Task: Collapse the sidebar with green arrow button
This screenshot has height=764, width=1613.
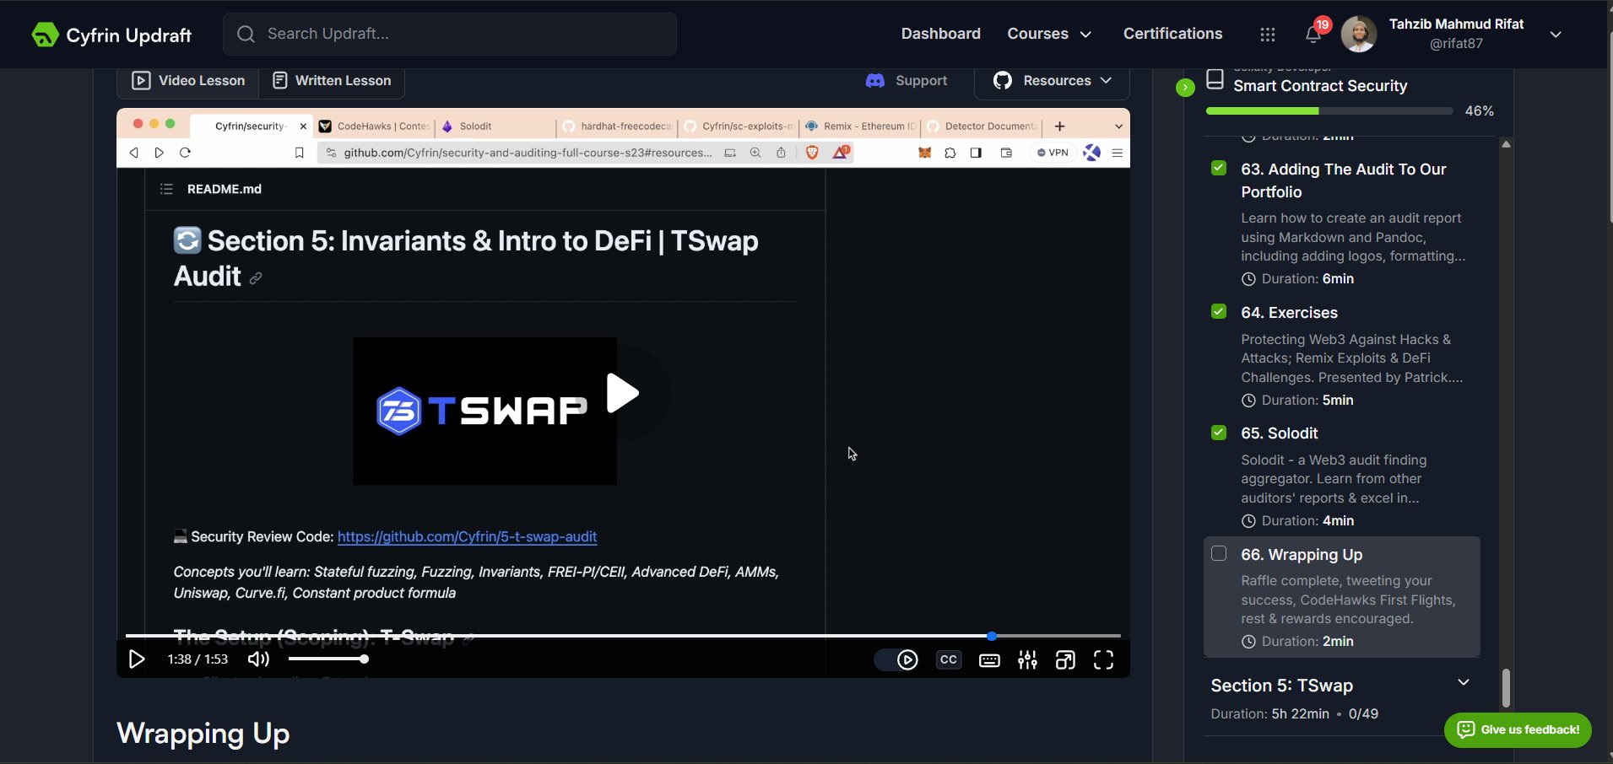Action: (x=1185, y=87)
